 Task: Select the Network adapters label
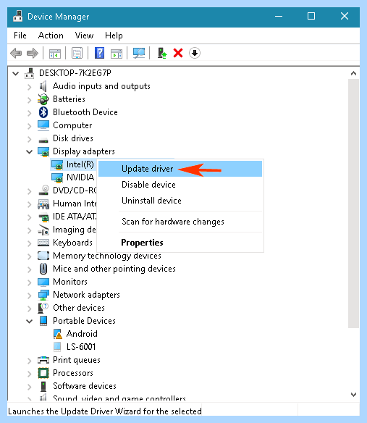point(86,295)
